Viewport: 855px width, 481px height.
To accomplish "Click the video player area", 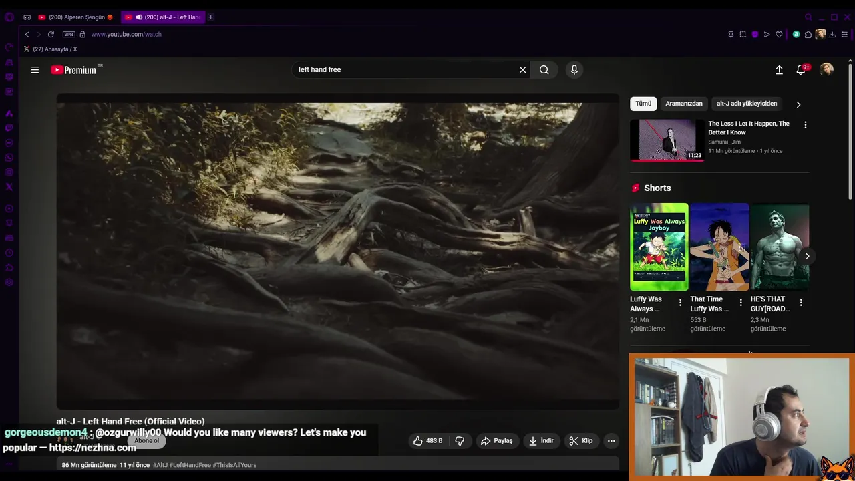I will (338, 251).
